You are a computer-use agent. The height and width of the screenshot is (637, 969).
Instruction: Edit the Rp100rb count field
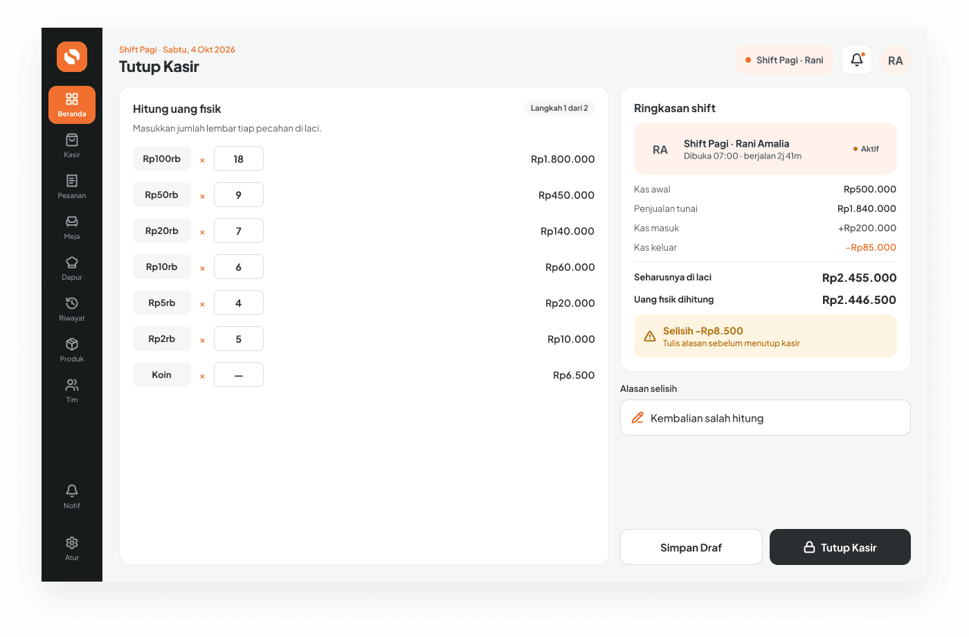tap(239, 159)
